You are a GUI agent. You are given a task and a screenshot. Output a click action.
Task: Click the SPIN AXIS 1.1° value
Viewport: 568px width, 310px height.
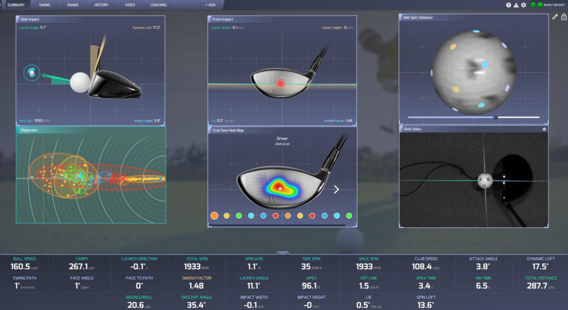click(254, 267)
